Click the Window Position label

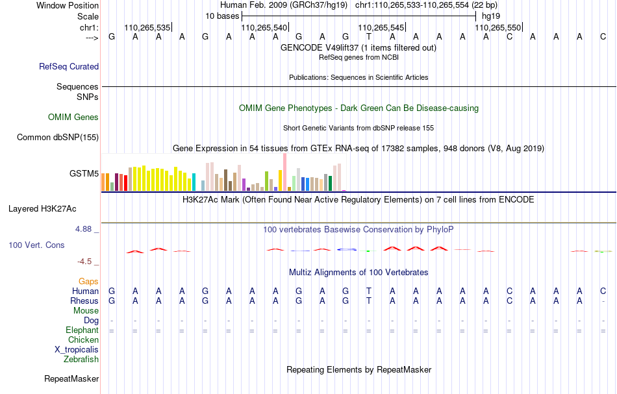coord(68,5)
